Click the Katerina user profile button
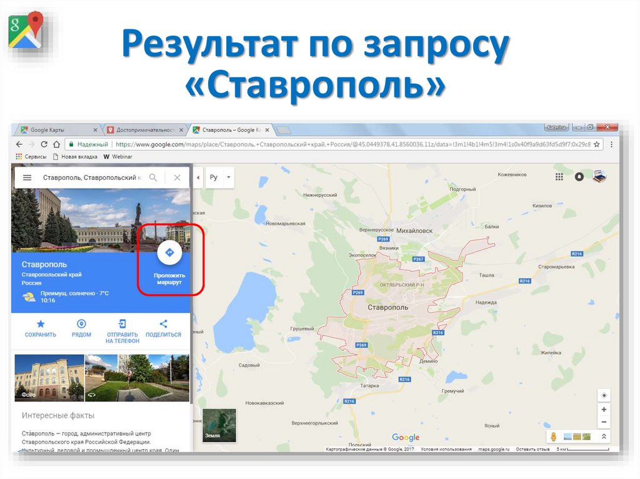640x479 pixels. [556, 127]
